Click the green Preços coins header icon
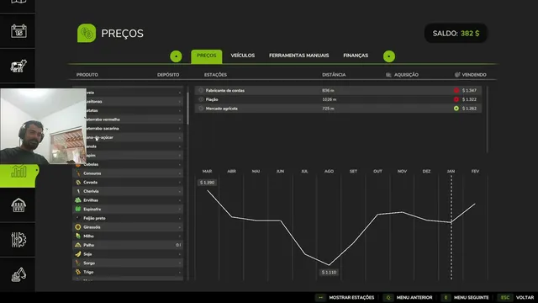538x303 pixels. (87, 33)
